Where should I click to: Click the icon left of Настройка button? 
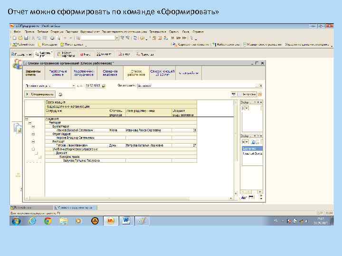pos(233,94)
